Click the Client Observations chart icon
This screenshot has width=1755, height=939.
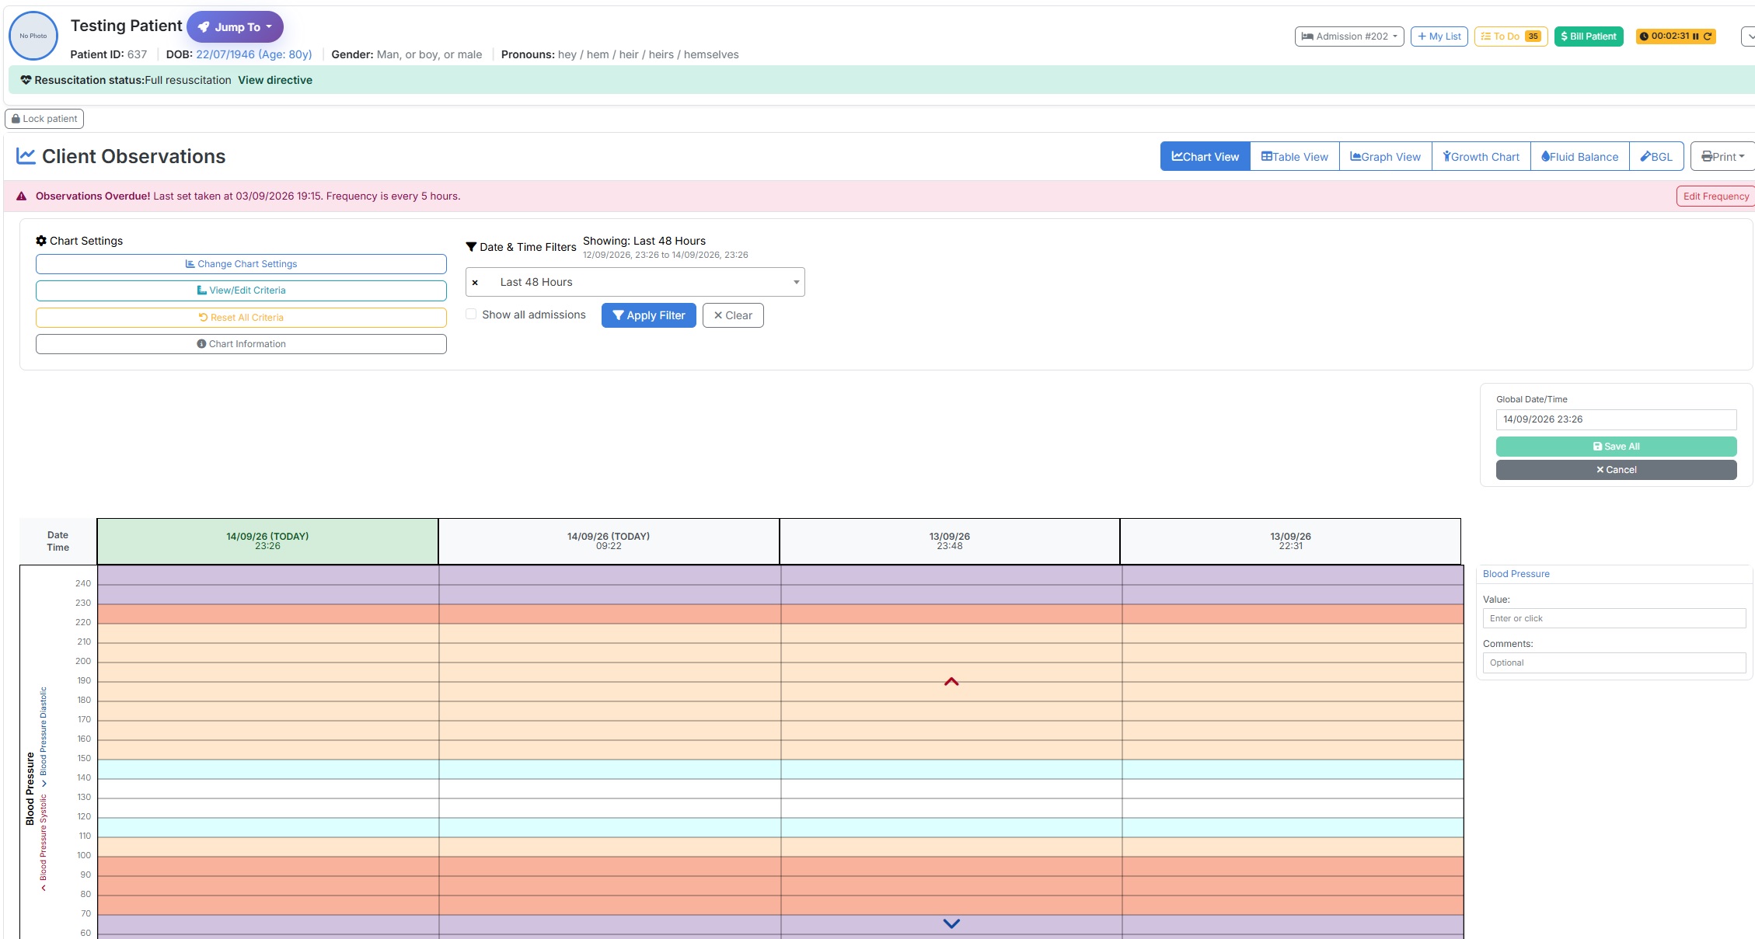point(26,156)
